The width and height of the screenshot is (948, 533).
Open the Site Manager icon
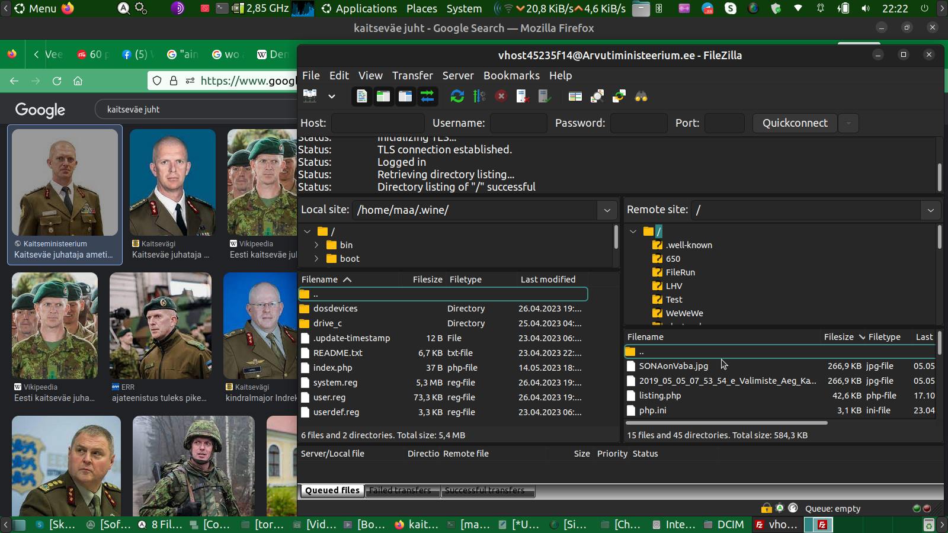(310, 97)
